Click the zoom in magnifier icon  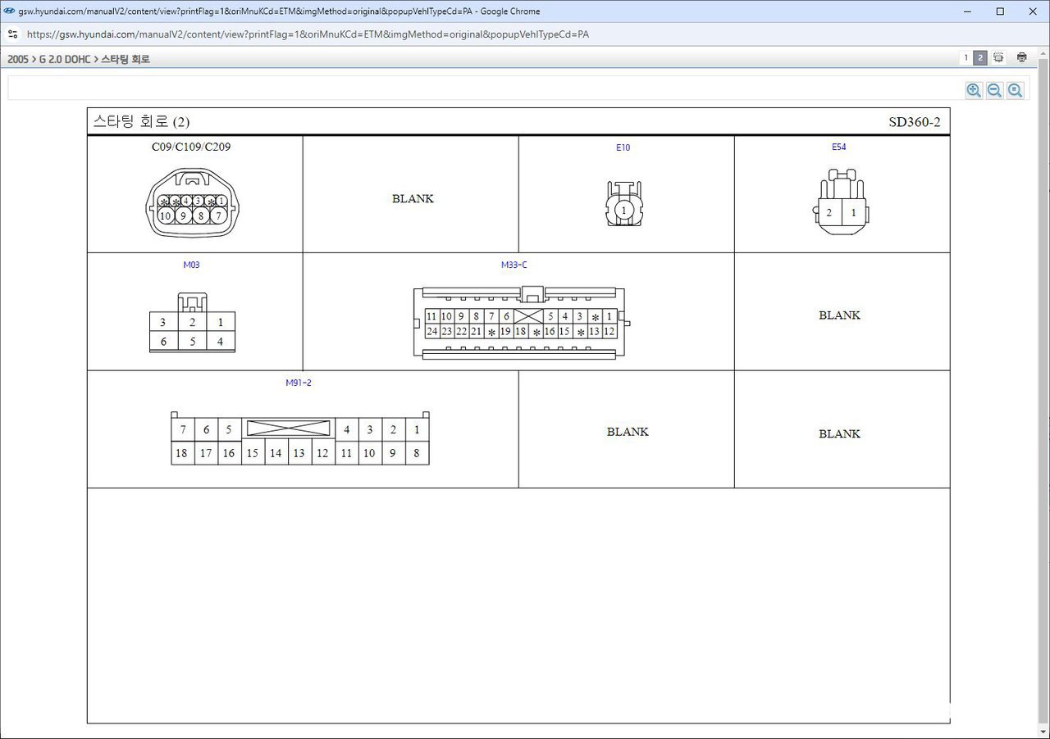[x=974, y=90]
